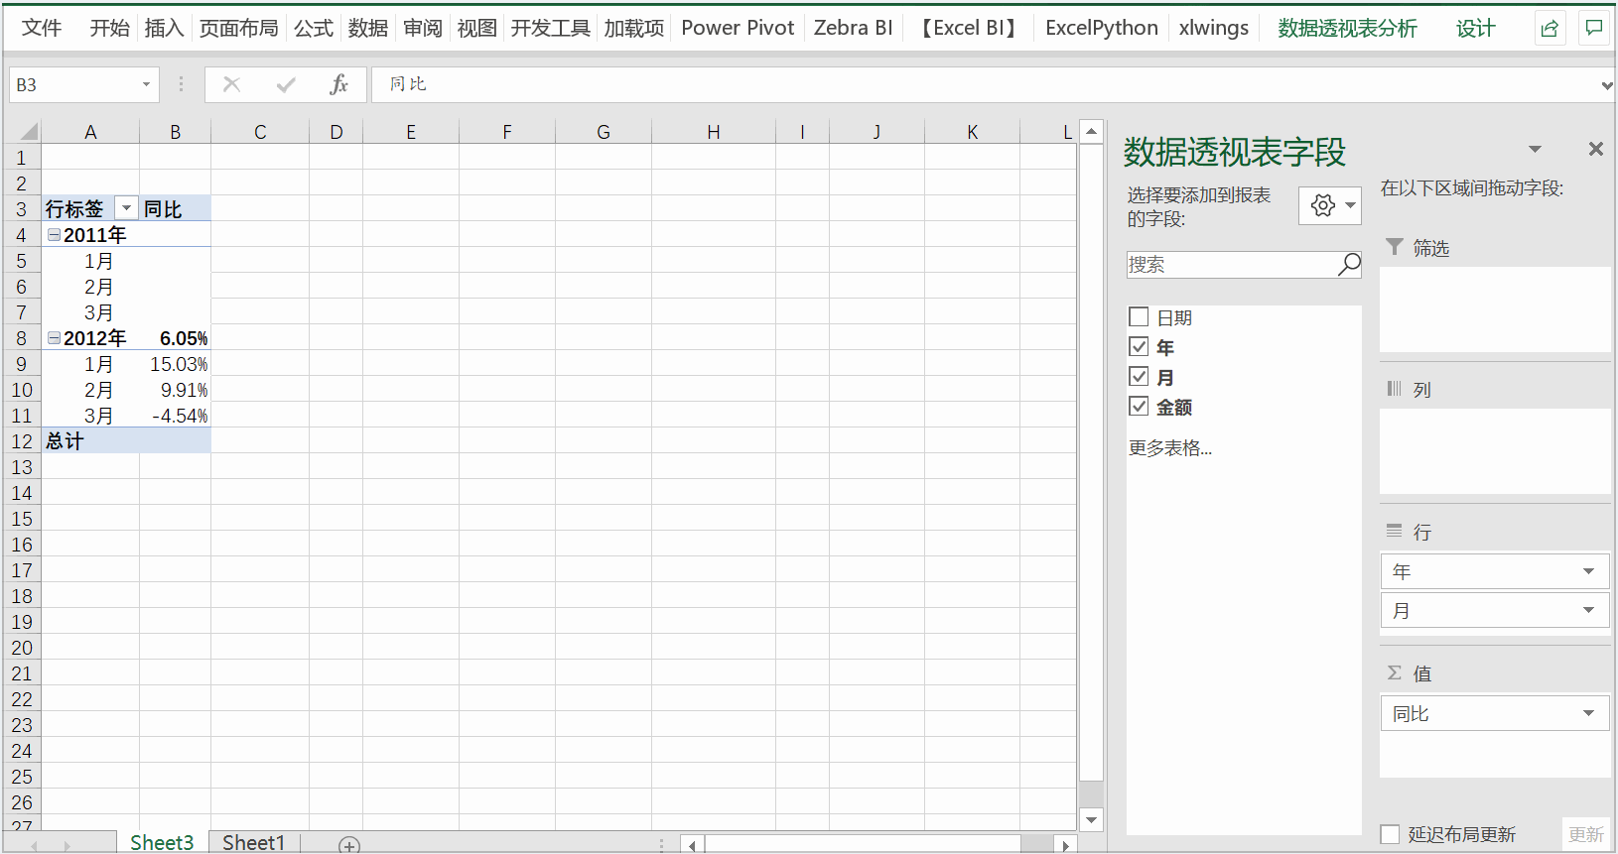Close the PivotTable fields pane
The image size is (1618, 854).
tap(1595, 149)
